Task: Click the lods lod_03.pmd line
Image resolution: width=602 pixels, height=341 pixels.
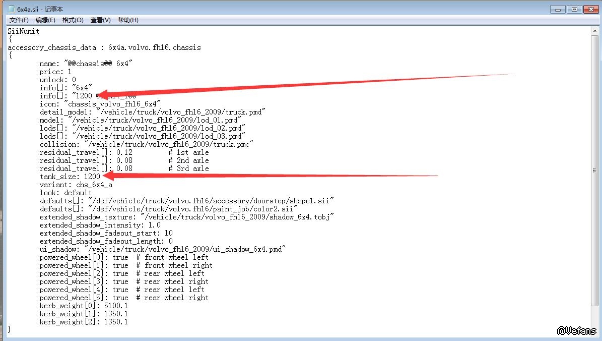Action: (142, 136)
